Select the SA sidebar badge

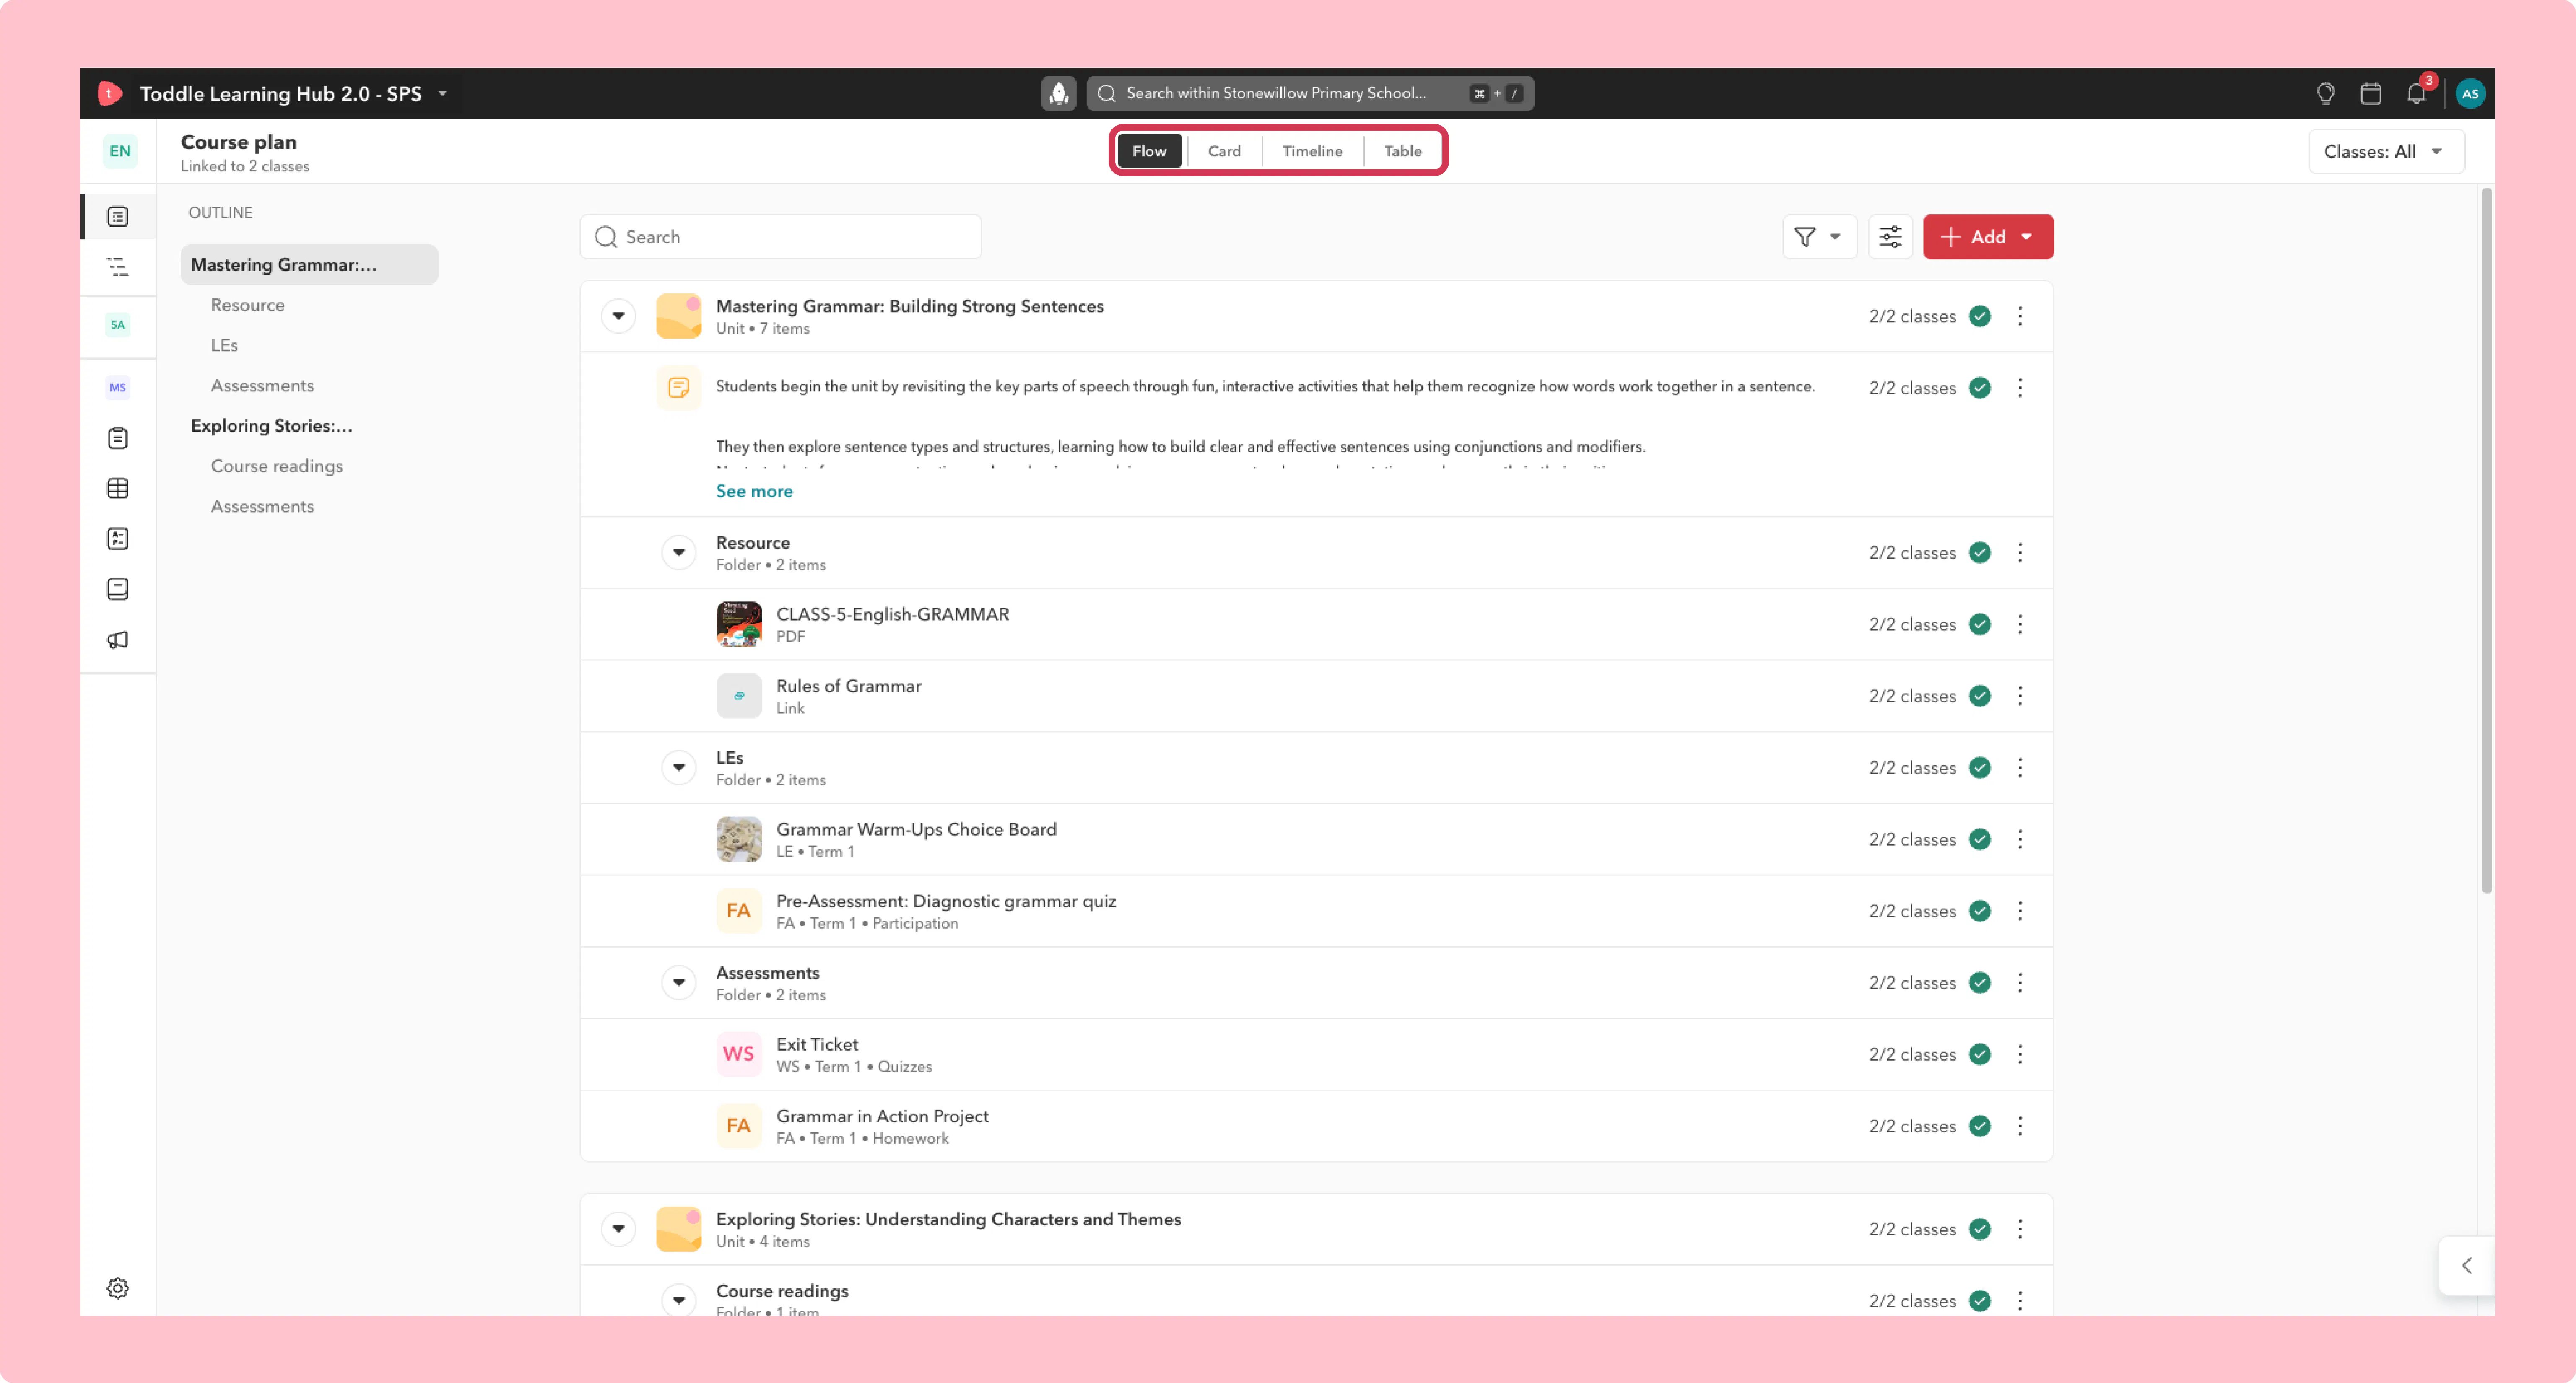click(118, 325)
